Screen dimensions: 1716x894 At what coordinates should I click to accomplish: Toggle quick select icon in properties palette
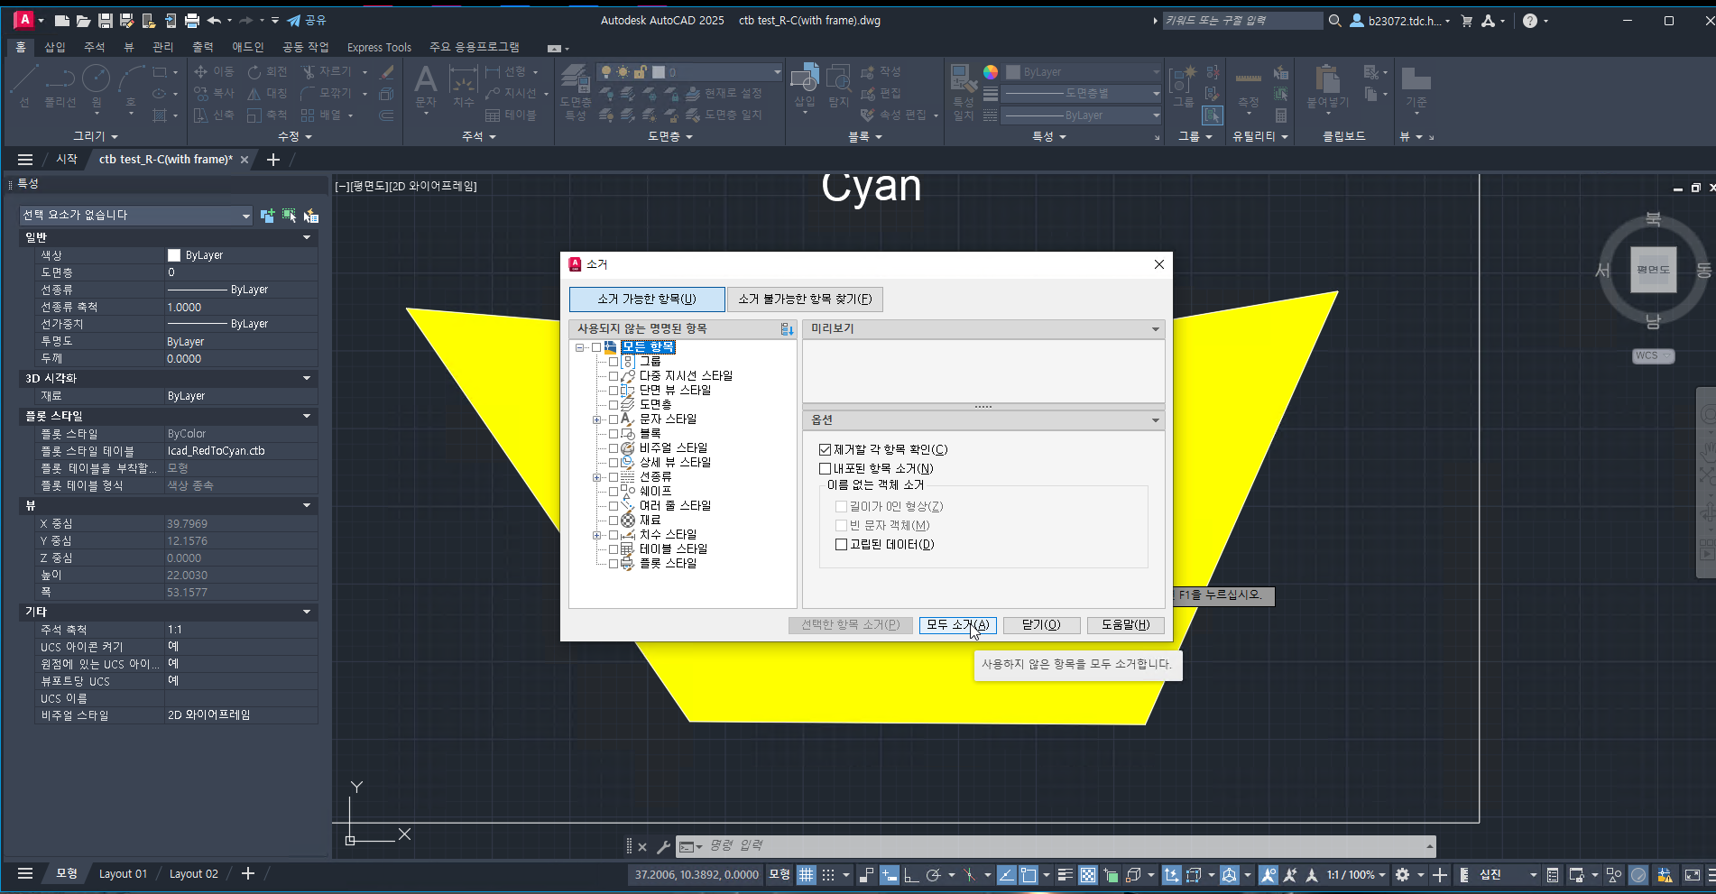[x=311, y=216]
